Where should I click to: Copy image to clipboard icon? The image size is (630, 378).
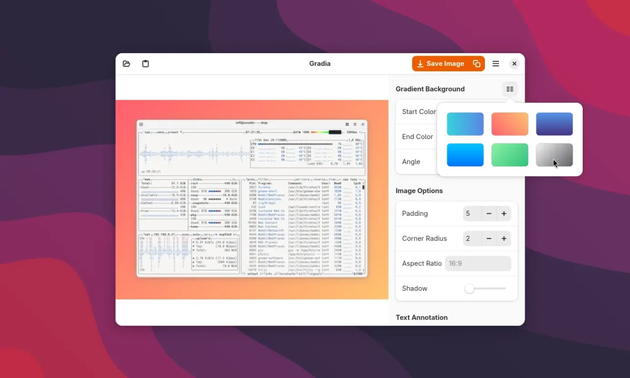point(476,64)
